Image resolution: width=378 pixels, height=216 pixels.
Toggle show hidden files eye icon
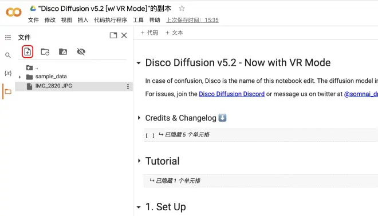pos(81,51)
